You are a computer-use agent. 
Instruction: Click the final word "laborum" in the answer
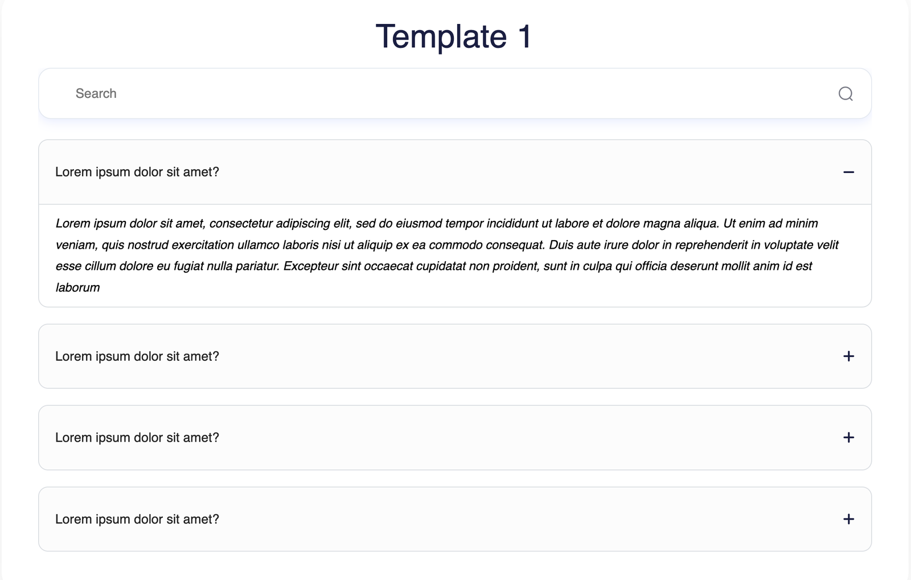pyautogui.click(x=78, y=288)
